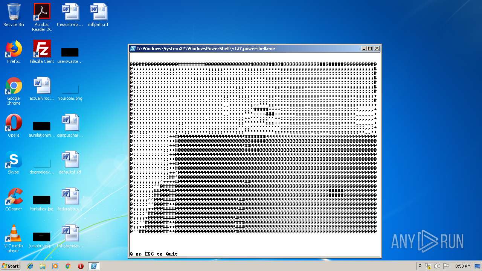Open the network tray icon
The width and height of the screenshot is (482, 271).
[428, 266]
